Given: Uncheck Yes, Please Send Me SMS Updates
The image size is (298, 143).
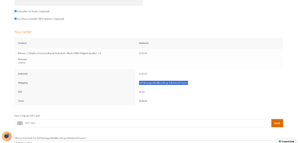Looking at the screenshot, I should (x=15, y=19).
